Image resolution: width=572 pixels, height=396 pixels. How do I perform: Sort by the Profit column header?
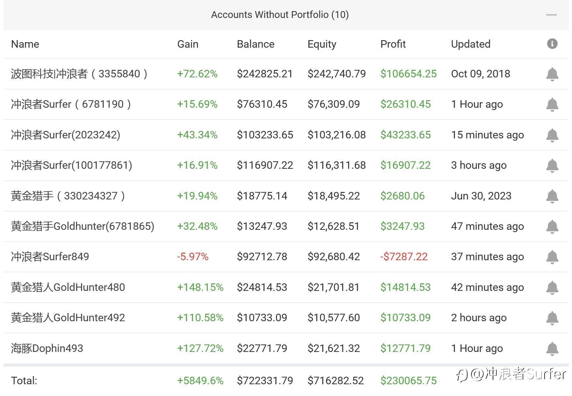pos(393,44)
